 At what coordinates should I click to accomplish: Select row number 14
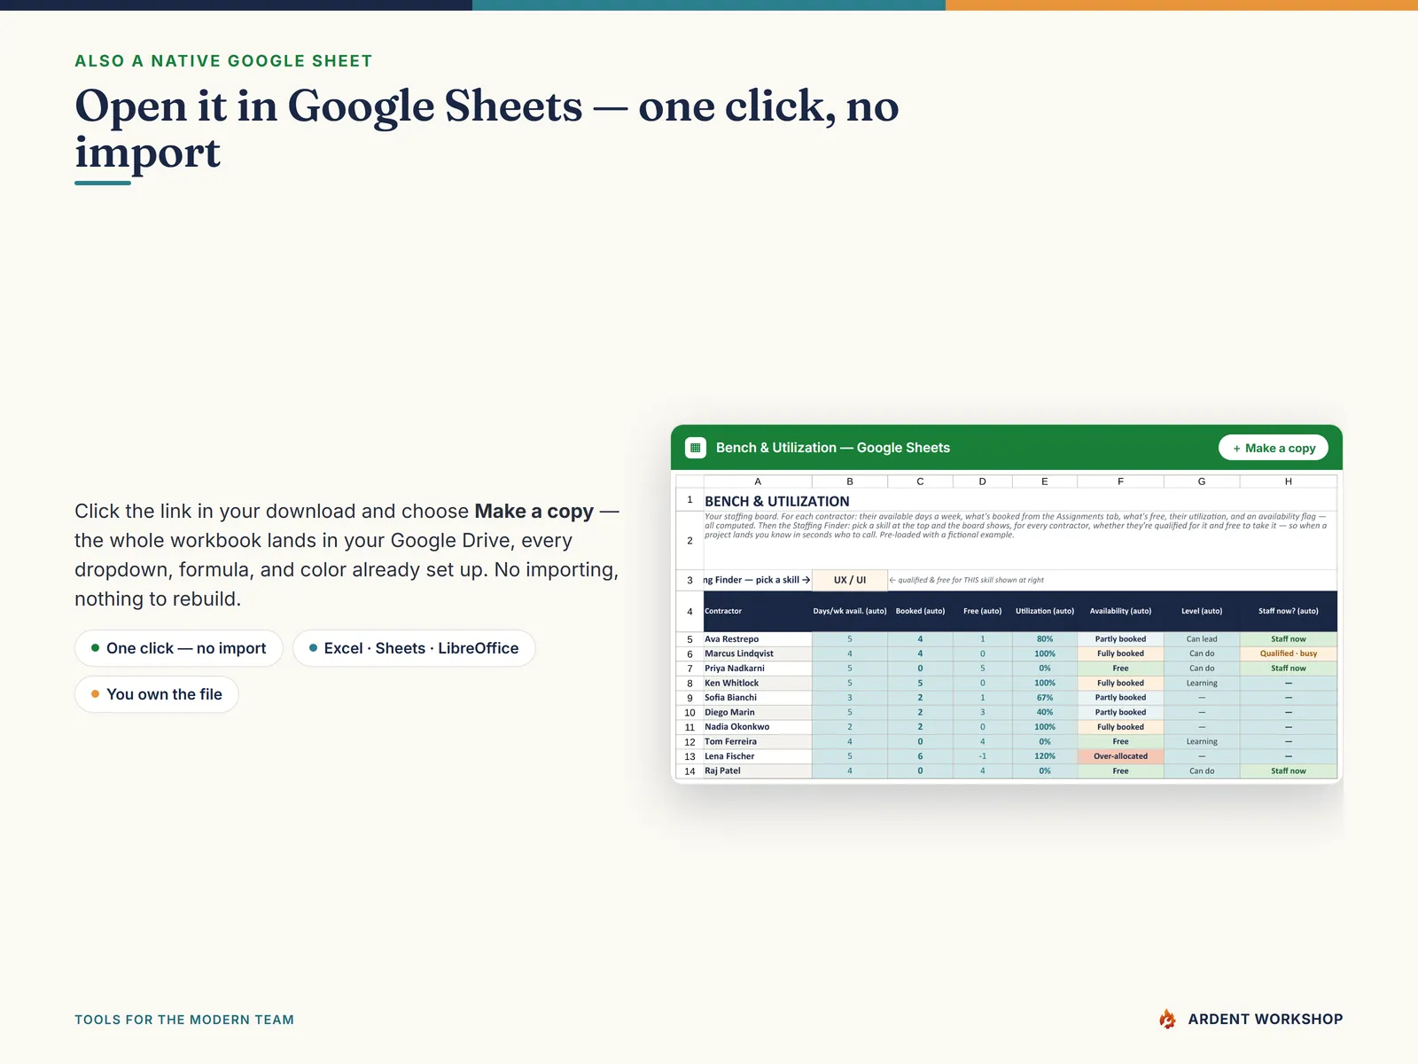(690, 771)
